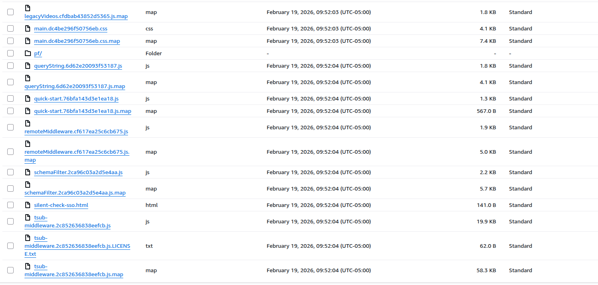Click file icon beside main.dc4be296f50756eb.css.map

28,41
